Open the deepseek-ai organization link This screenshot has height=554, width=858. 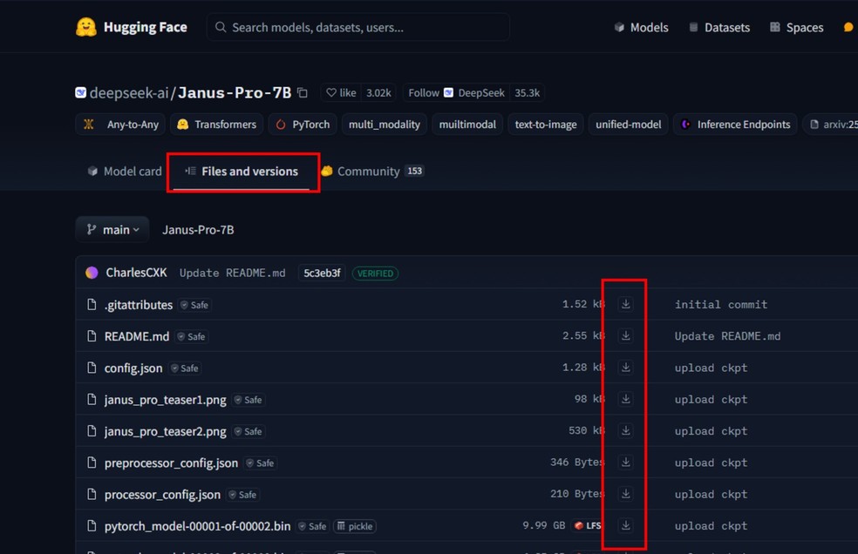click(128, 93)
